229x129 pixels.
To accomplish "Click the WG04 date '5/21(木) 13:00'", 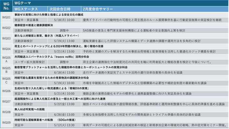I will (64, 51).
